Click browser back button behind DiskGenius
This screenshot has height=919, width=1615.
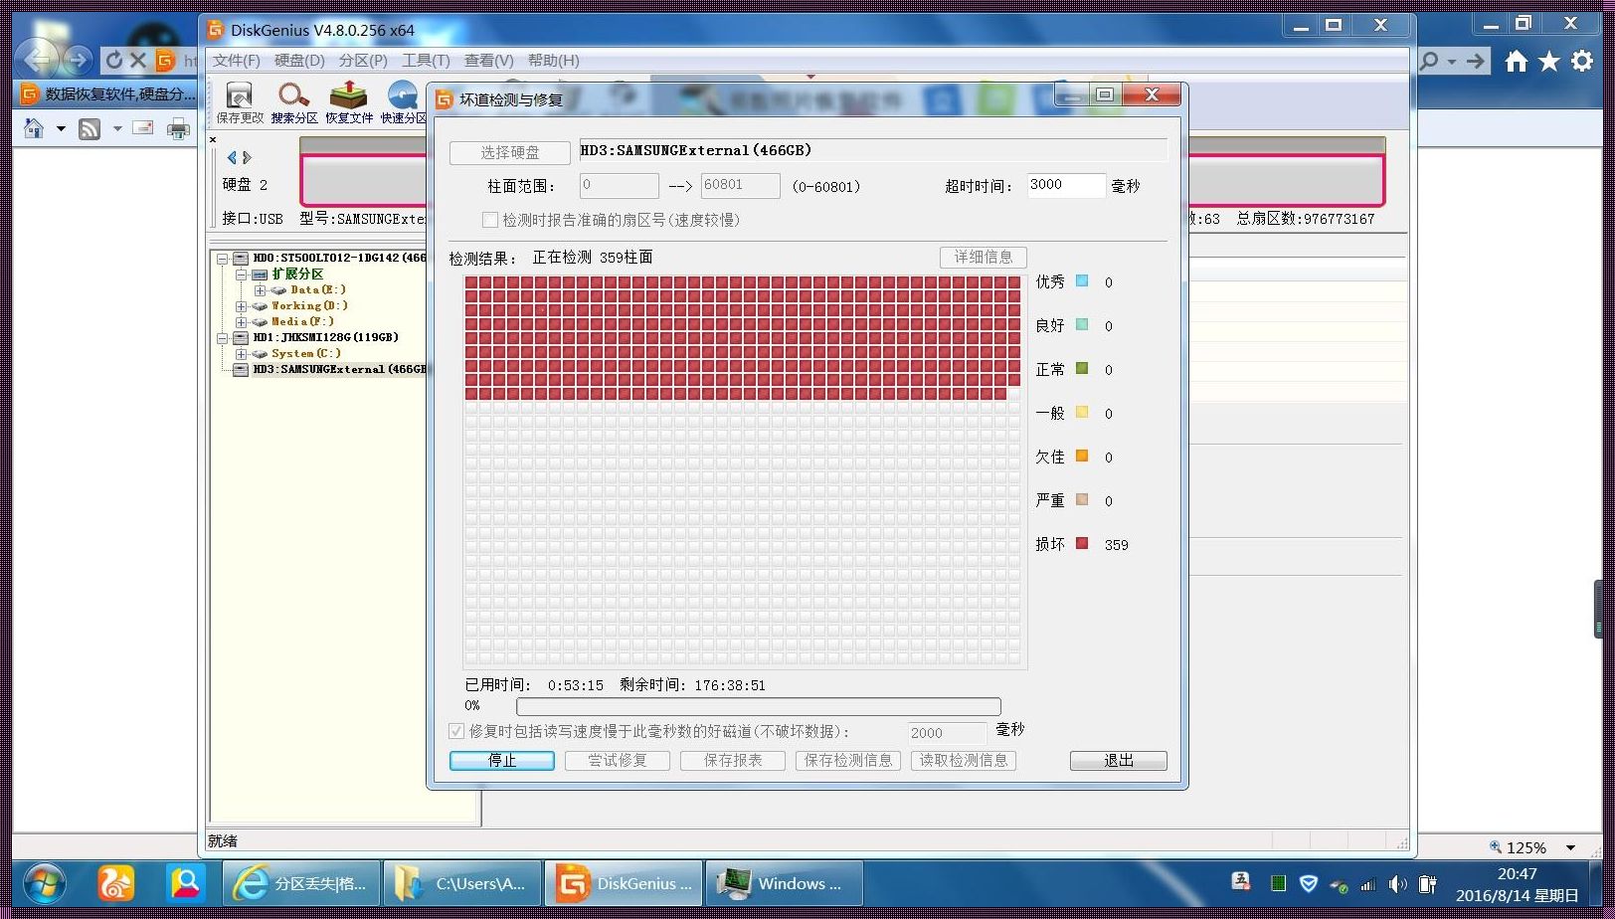pyautogui.click(x=38, y=61)
